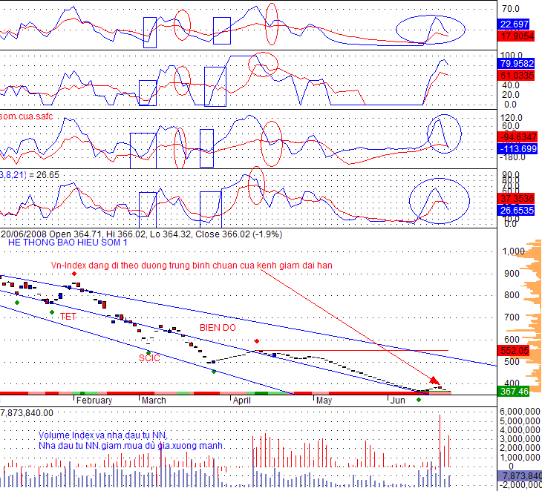
Task: Click the HE THONG BAO HIEU SOM 1 title
Action: click(68, 243)
